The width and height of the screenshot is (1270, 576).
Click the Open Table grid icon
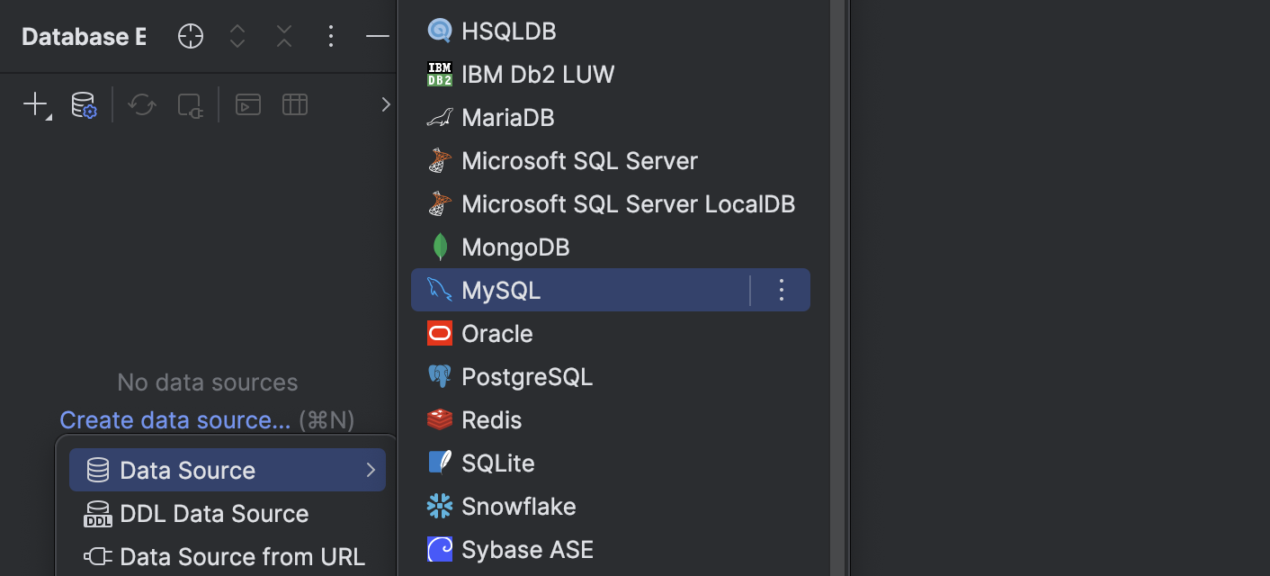(x=294, y=104)
